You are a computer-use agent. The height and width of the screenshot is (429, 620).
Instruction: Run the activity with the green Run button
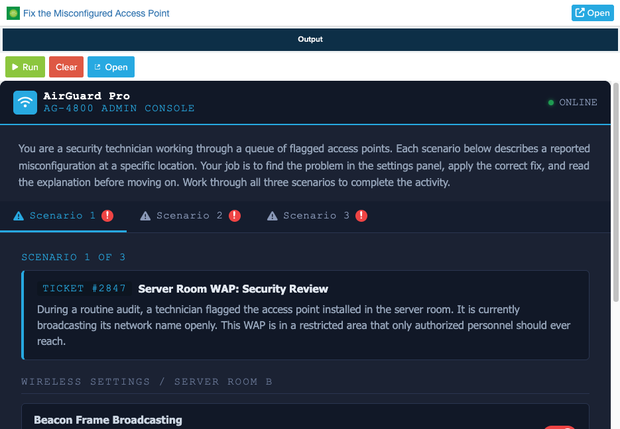pos(25,67)
